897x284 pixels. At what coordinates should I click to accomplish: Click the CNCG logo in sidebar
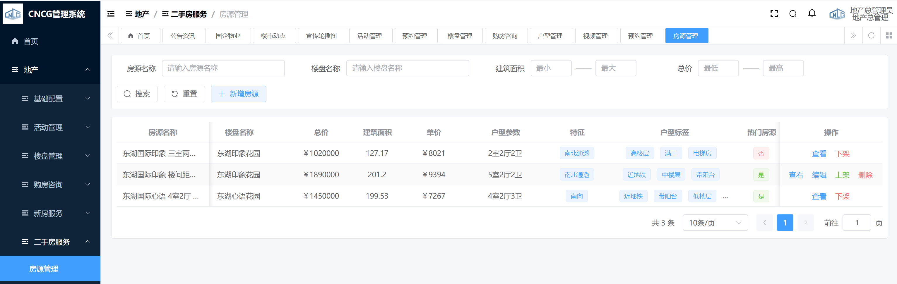13,14
